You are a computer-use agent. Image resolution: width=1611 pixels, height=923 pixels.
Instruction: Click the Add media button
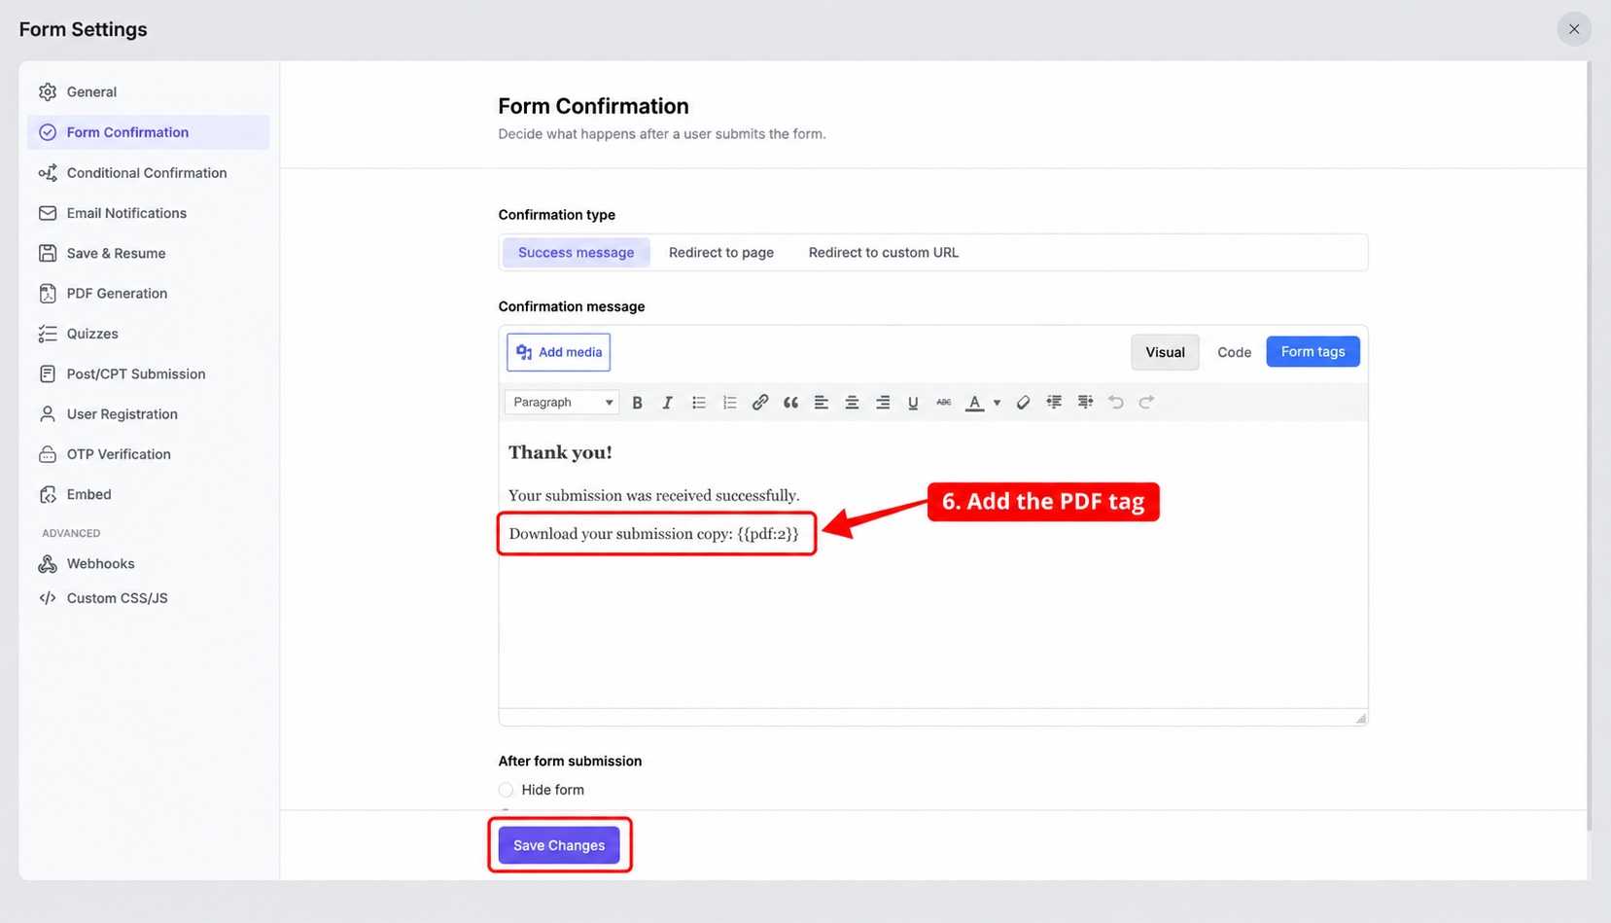(558, 352)
